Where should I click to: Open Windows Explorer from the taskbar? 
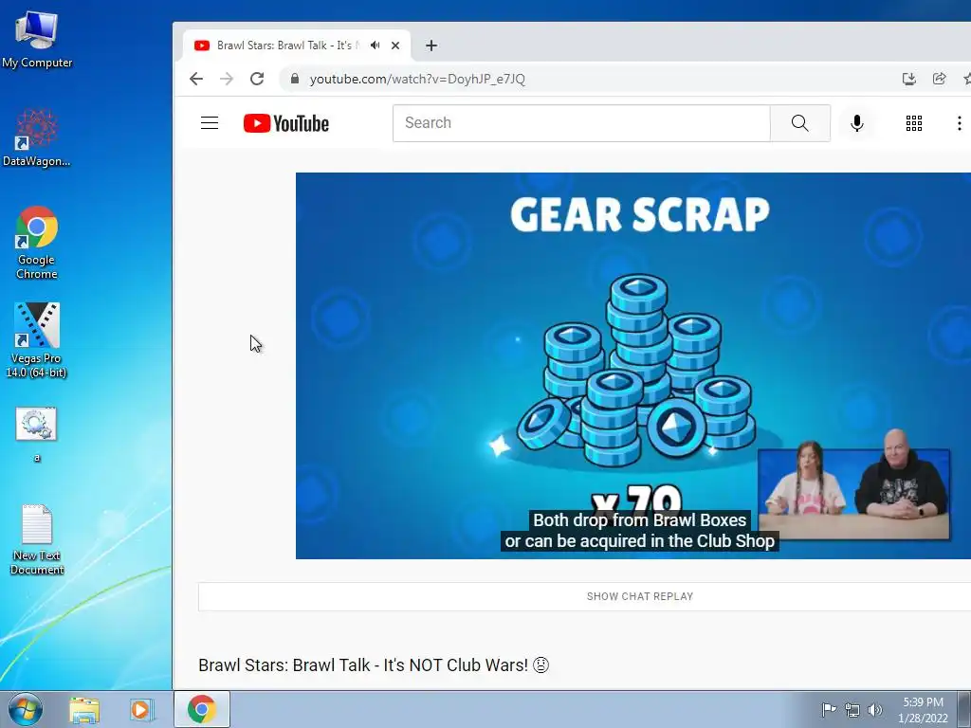click(84, 709)
